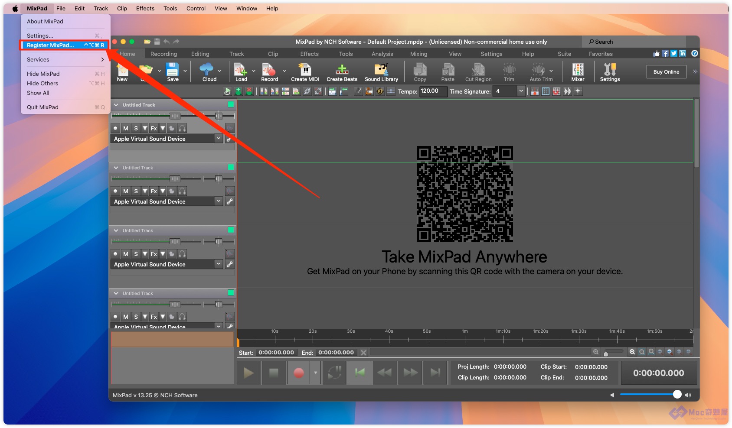Open the Cloud toolbar icon
Viewport: 732px width, 428px height.
[x=209, y=72]
